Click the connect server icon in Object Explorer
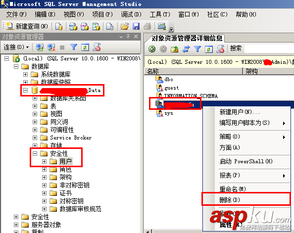Screen dimensions: 294x233 [x=40, y=47]
